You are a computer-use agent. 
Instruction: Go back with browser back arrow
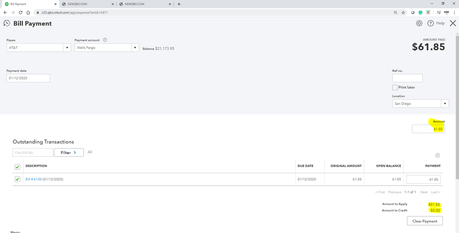tap(5, 12)
